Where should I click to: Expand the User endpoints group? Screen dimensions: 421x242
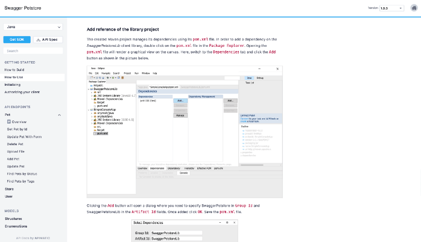8,196
